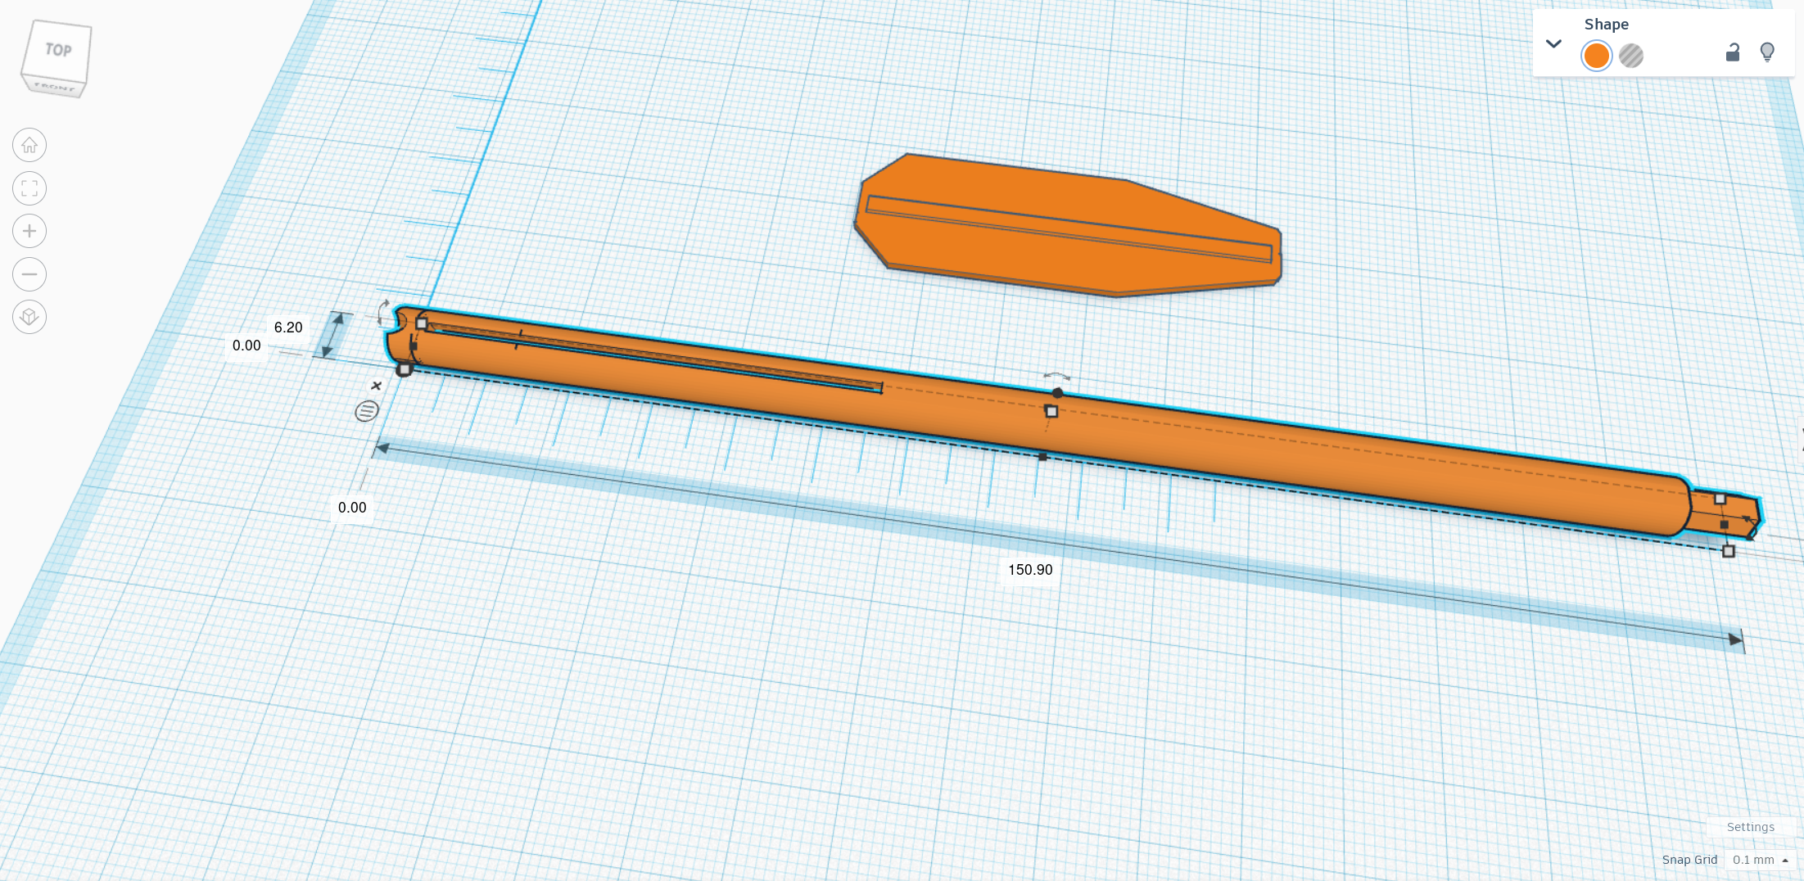The width and height of the screenshot is (1804, 881).
Task: Open workplane Settings
Action: pos(1750,827)
